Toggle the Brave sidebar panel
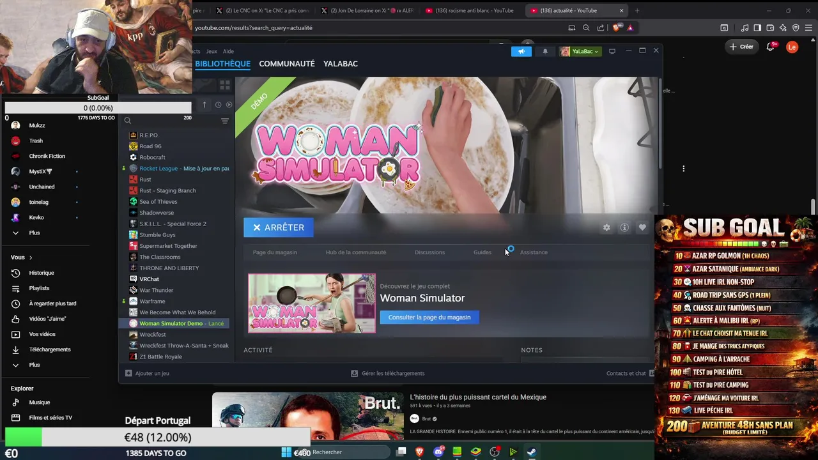The height and width of the screenshot is (460, 818). click(757, 27)
